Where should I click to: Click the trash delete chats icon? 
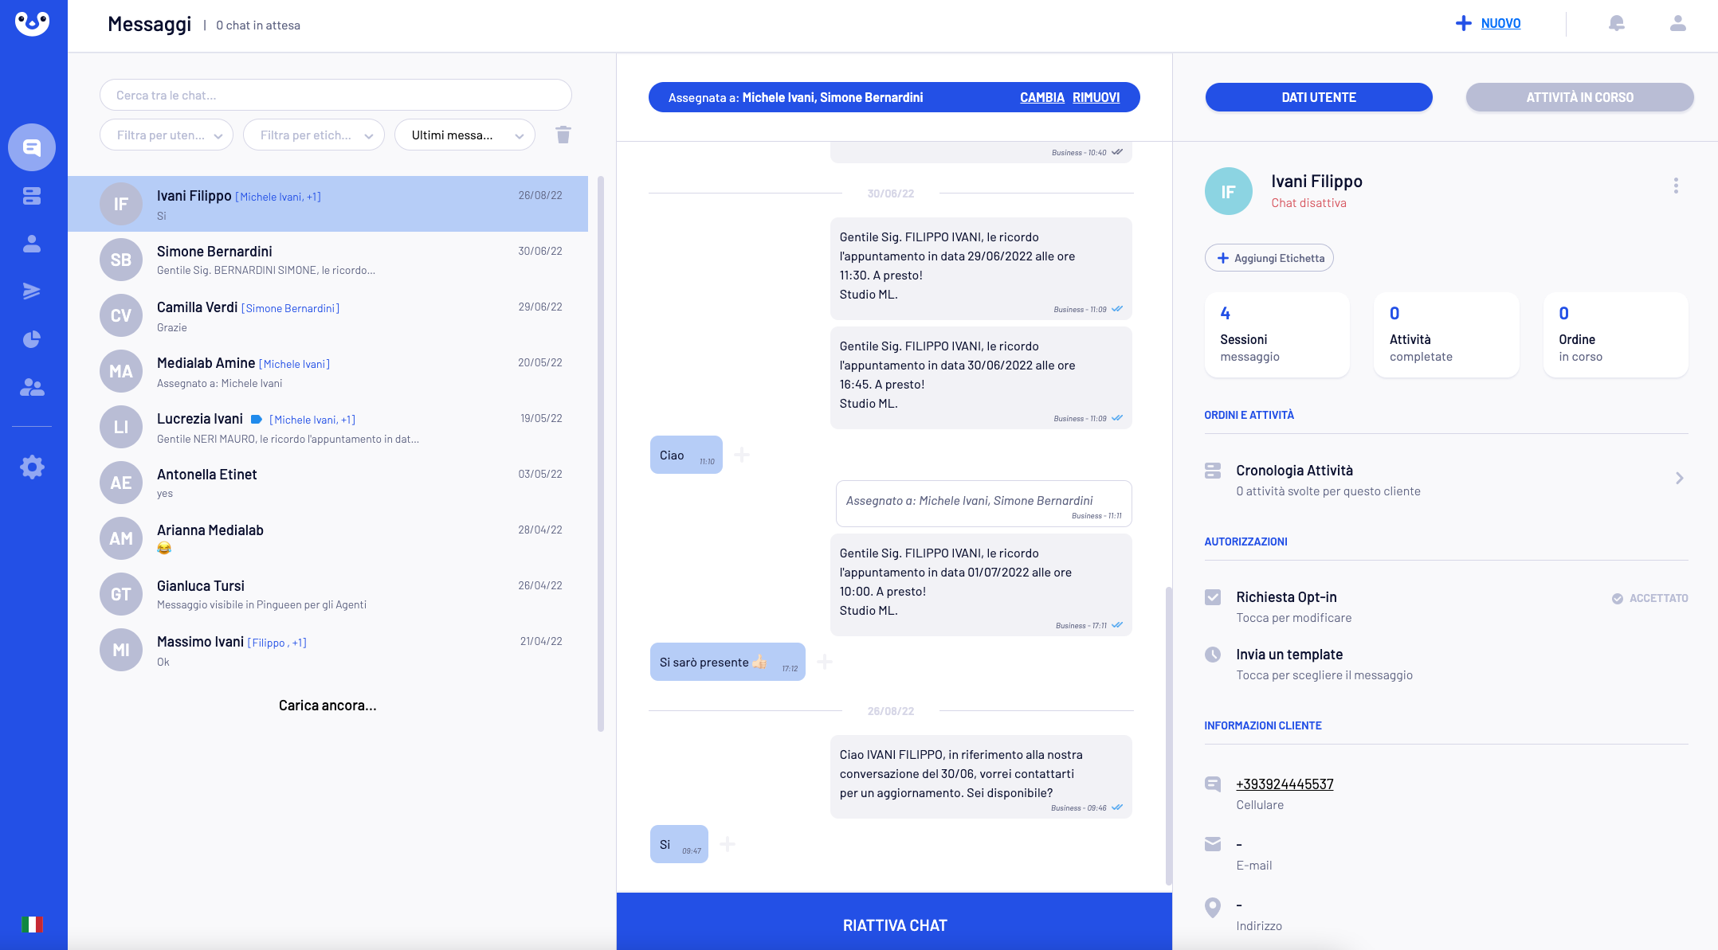pos(563,135)
